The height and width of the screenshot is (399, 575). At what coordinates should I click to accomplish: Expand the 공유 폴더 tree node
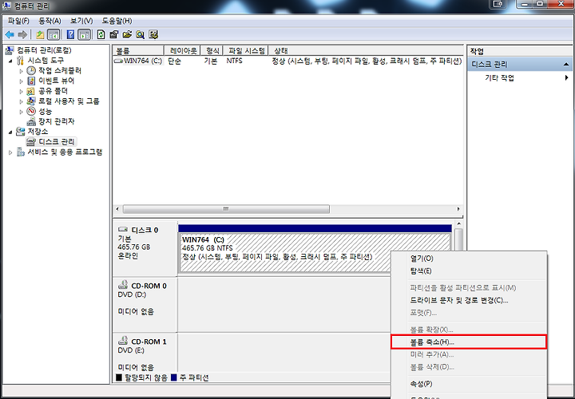(x=21, y=91)
